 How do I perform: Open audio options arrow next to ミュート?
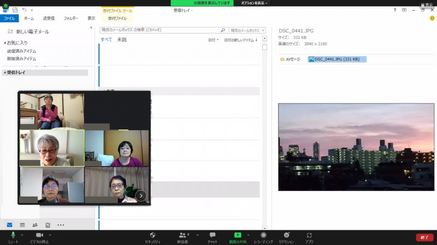coord(22,235)
